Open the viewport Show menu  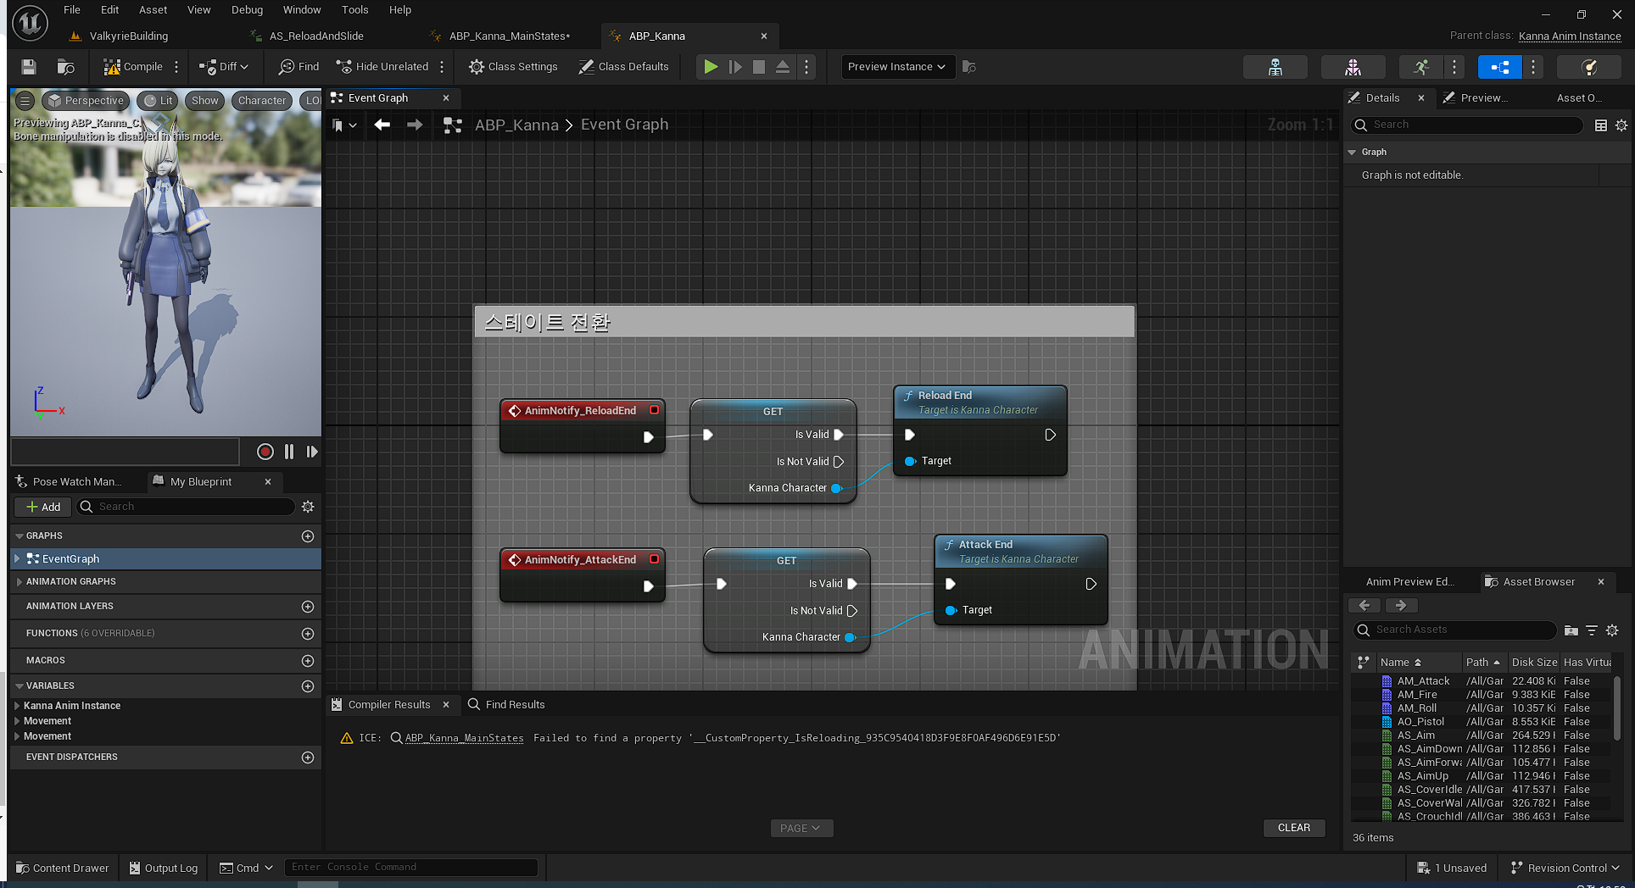(x=205, y=101)
